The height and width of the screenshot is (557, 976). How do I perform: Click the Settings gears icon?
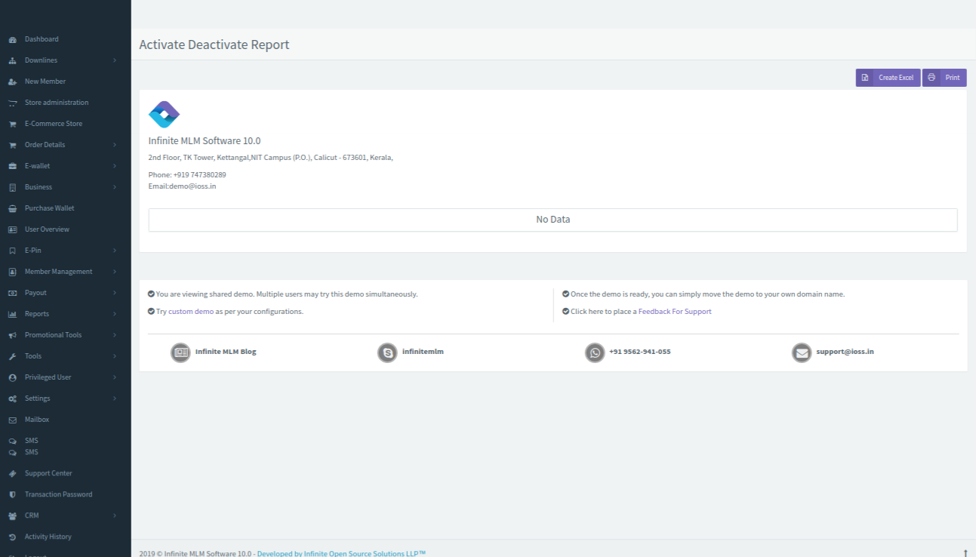(12, 399)
